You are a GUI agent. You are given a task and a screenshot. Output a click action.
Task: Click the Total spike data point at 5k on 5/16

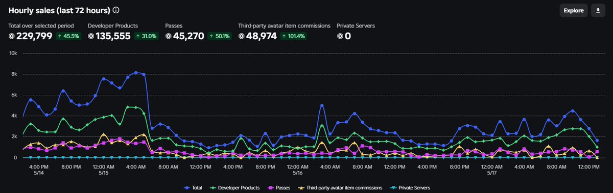coord(322,105)
